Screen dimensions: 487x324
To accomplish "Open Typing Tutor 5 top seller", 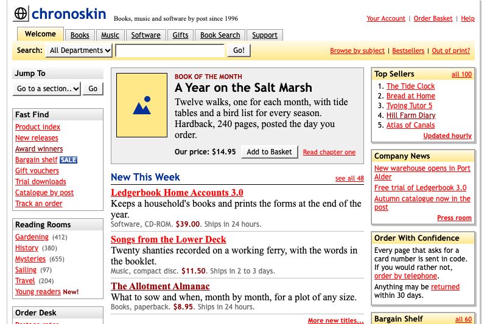I will [409, 106].
